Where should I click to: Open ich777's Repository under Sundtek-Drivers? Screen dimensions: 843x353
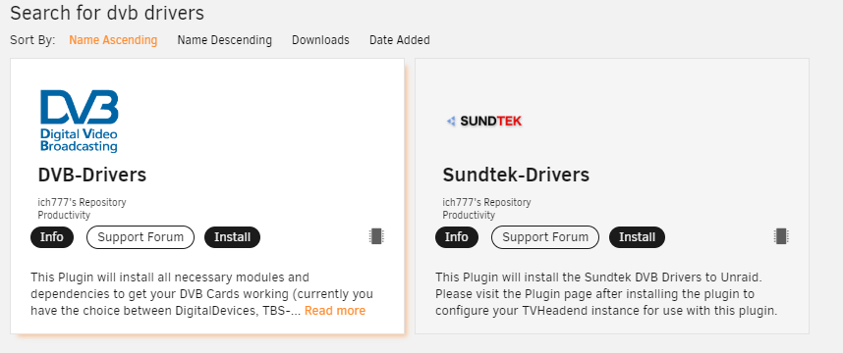tap(486, 202)
